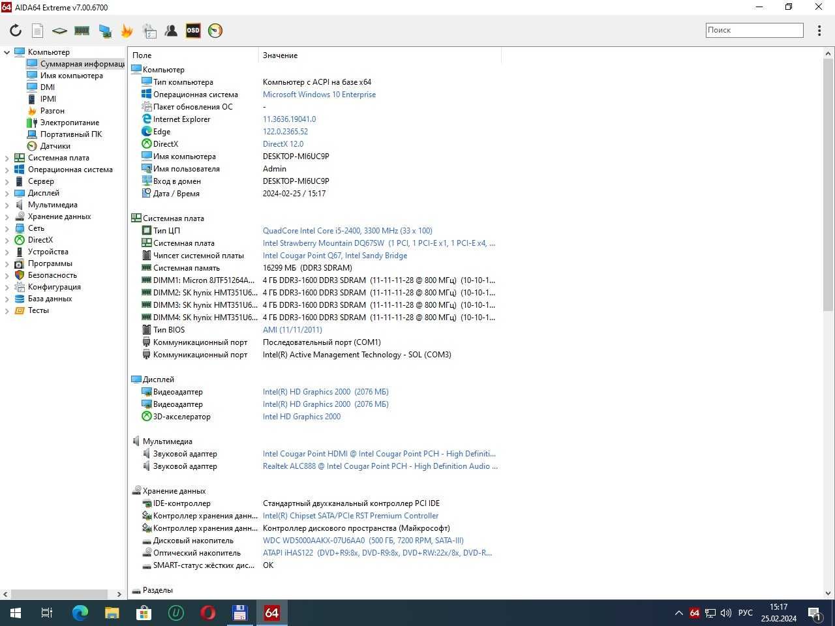Viewport: 835px width, 626px height.
Task: Expand the Мультимедиа tree node
Action: [7, 205]
